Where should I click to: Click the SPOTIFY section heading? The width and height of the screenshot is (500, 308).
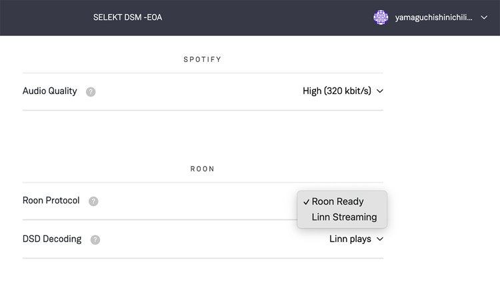pos(203,59)
